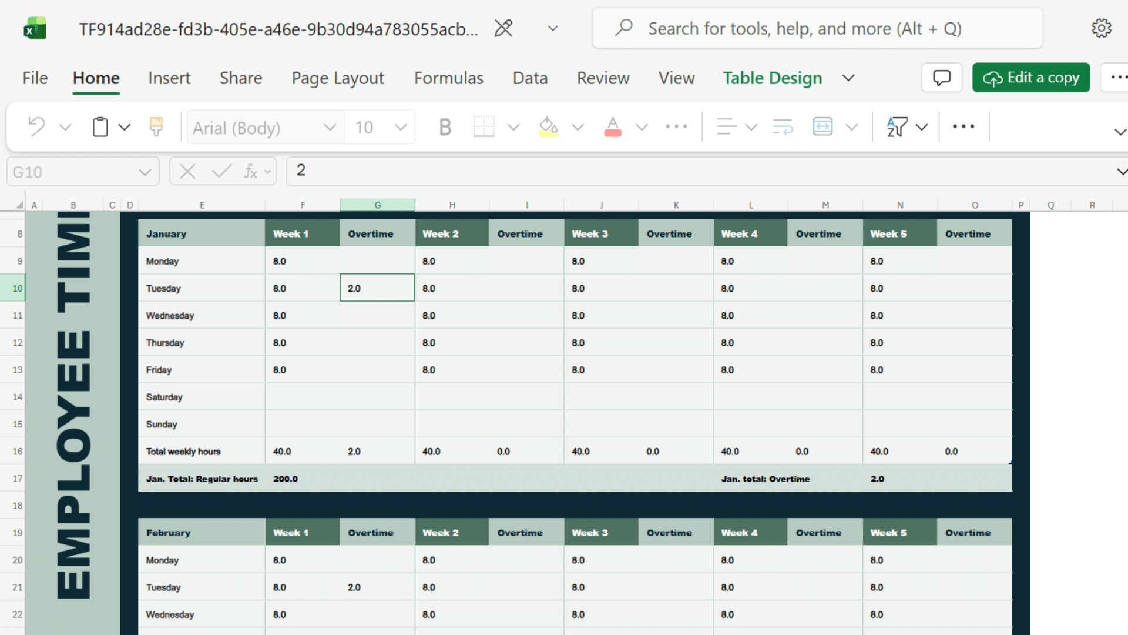Screen dimensions: 1128x635
Task: Open the ribbon overflow ellipsis menu
Action: [x=963, y=126]
